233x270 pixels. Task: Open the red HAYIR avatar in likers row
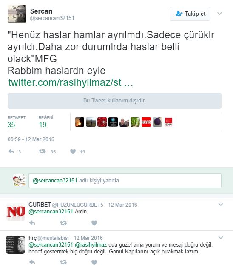coord(146,122)
